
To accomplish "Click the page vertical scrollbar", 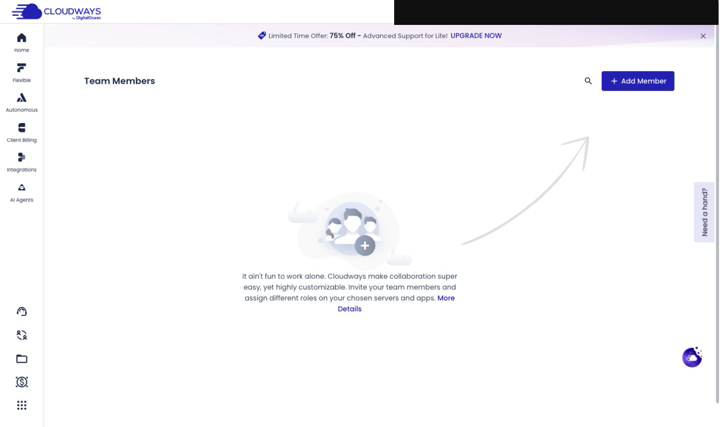I will click(718, 214).
